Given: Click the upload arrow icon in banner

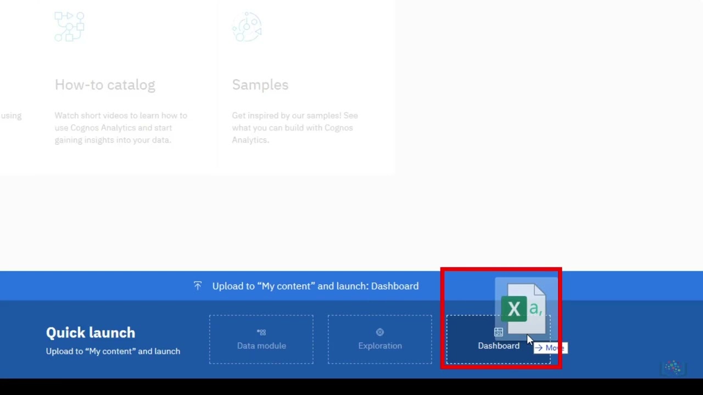Looking at the screenshot, I should (198, 286).
